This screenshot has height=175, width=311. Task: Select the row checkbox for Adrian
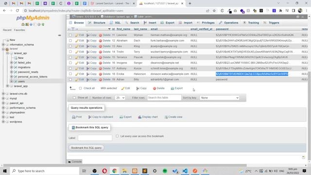click(x=70, y=79)
